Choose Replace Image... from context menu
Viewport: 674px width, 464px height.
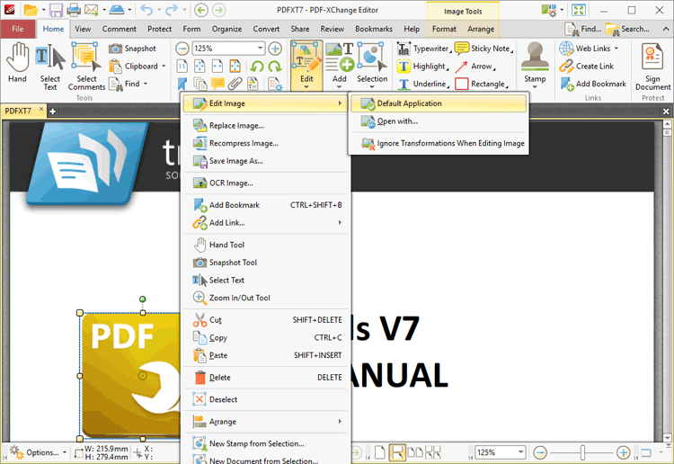[267, 126]
